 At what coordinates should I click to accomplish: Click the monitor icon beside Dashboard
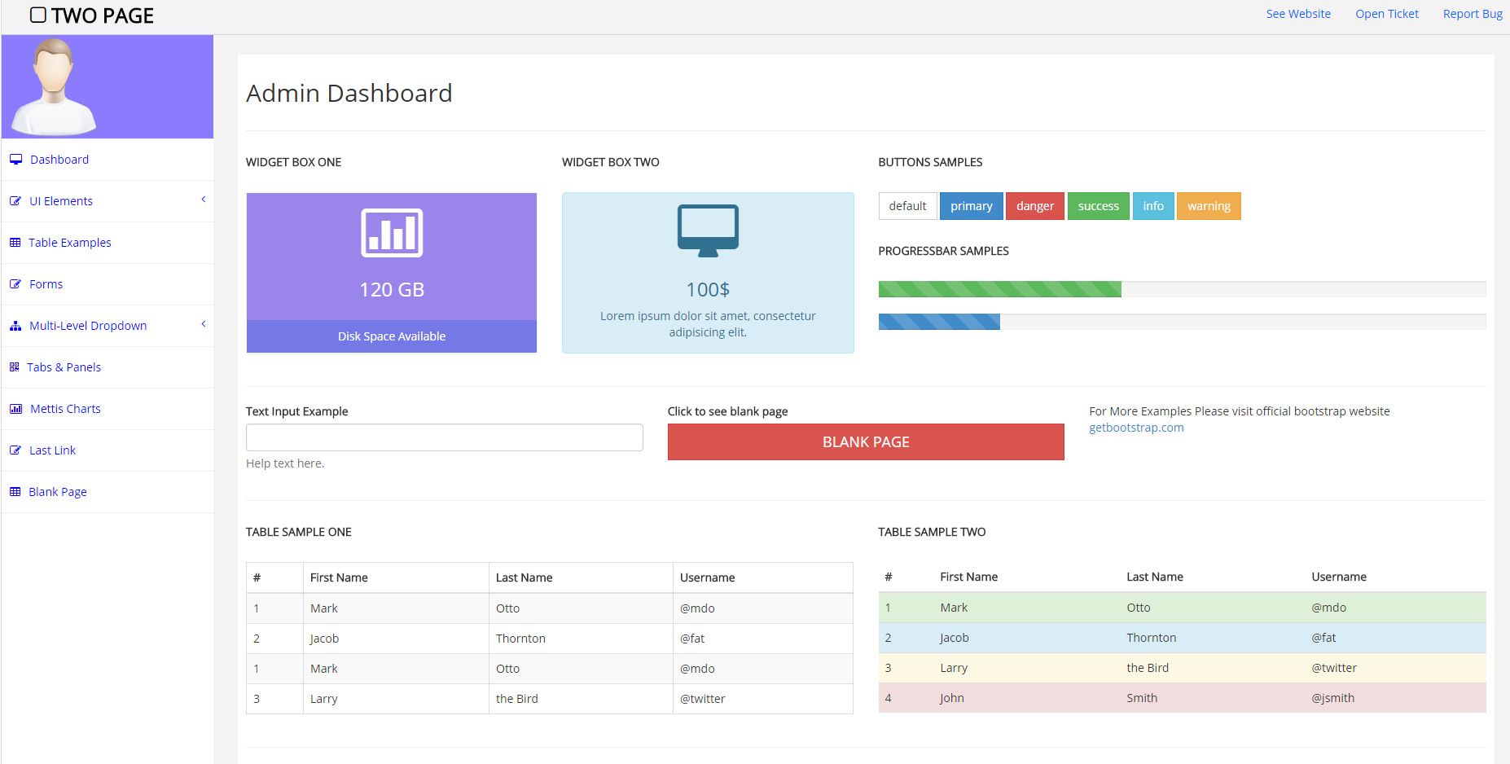[x=15, y=160]
